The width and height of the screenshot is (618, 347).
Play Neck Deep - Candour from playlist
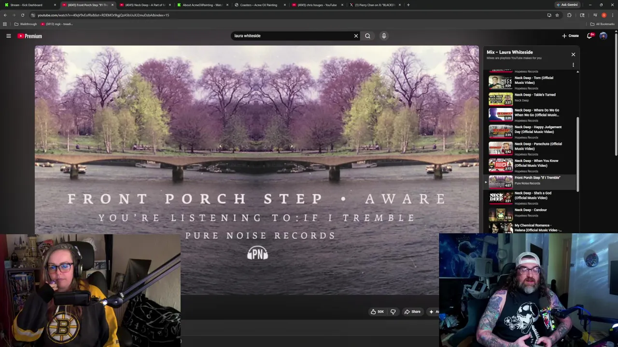530,214
